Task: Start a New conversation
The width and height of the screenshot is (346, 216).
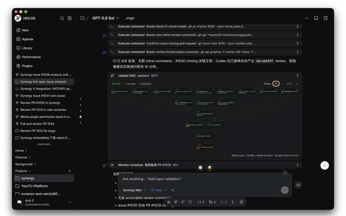Action: pos(44,30)
